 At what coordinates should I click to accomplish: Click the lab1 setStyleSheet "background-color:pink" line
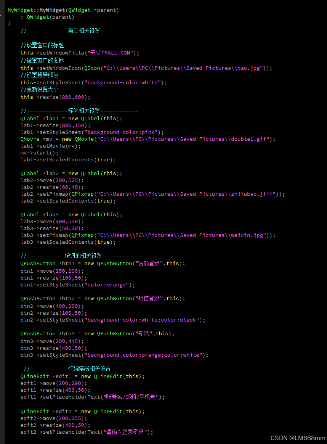coord(92,132)
